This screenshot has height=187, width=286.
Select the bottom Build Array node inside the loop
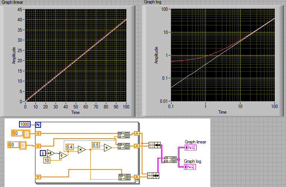click(125, 177)
